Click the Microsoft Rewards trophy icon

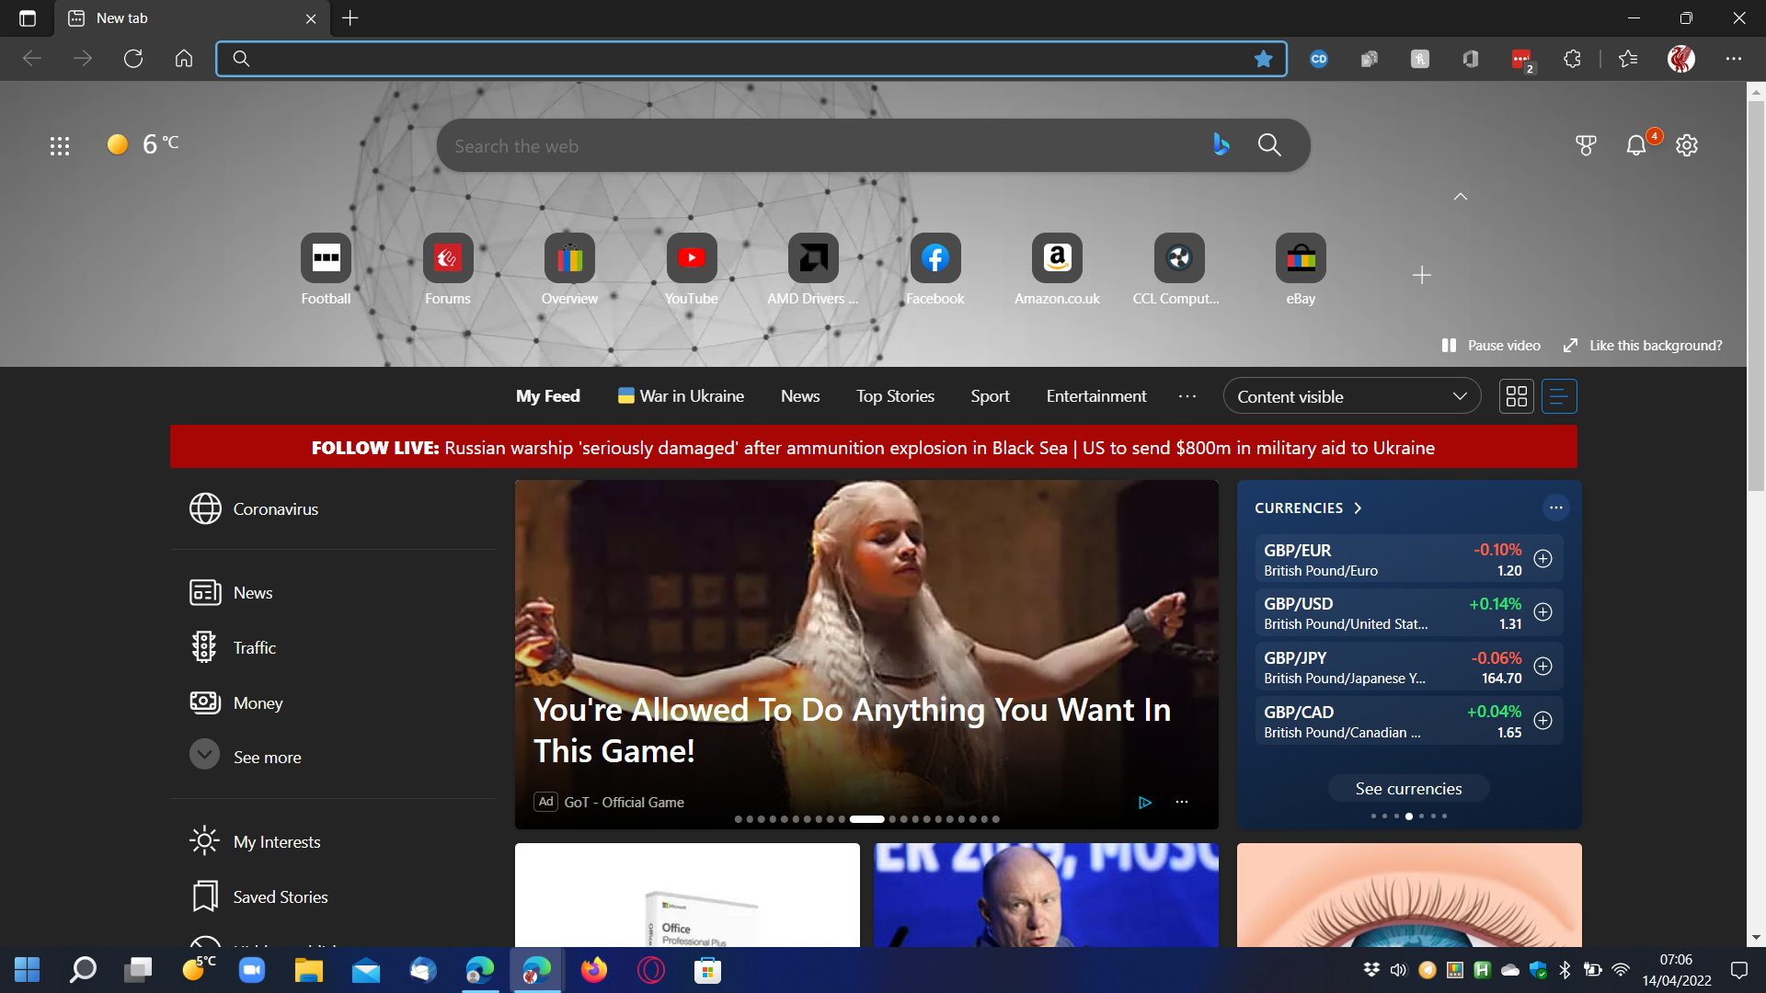(1585, 145)
